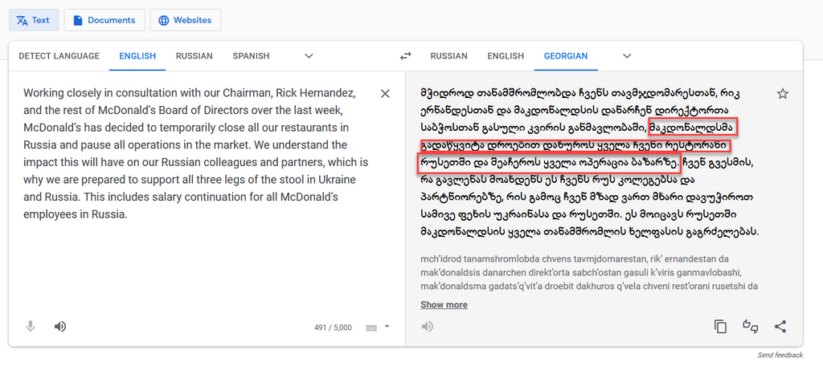Share the translation
Viewport: 823px width, 370px height.
tap(780, 327)
